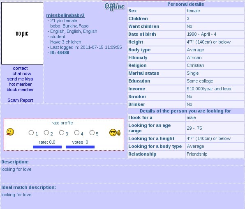Mark as hot member
245x209 pixels.
tap(20, 84)
